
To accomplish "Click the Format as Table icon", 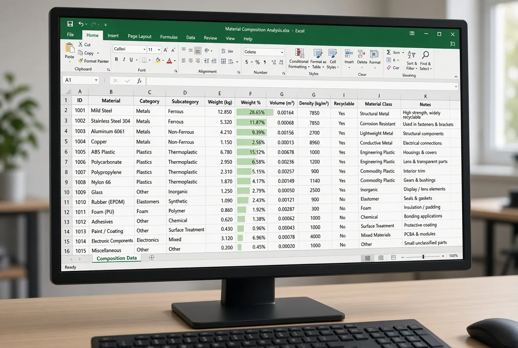I will (x=318, y=54).
